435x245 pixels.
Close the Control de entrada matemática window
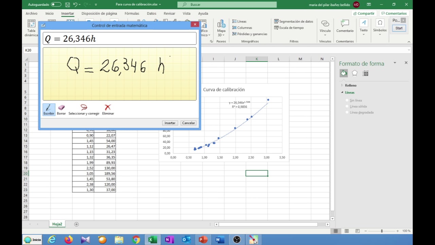click(x=195, y=24)
